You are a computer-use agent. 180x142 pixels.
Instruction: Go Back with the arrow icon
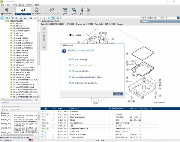(x=81, y=11)
